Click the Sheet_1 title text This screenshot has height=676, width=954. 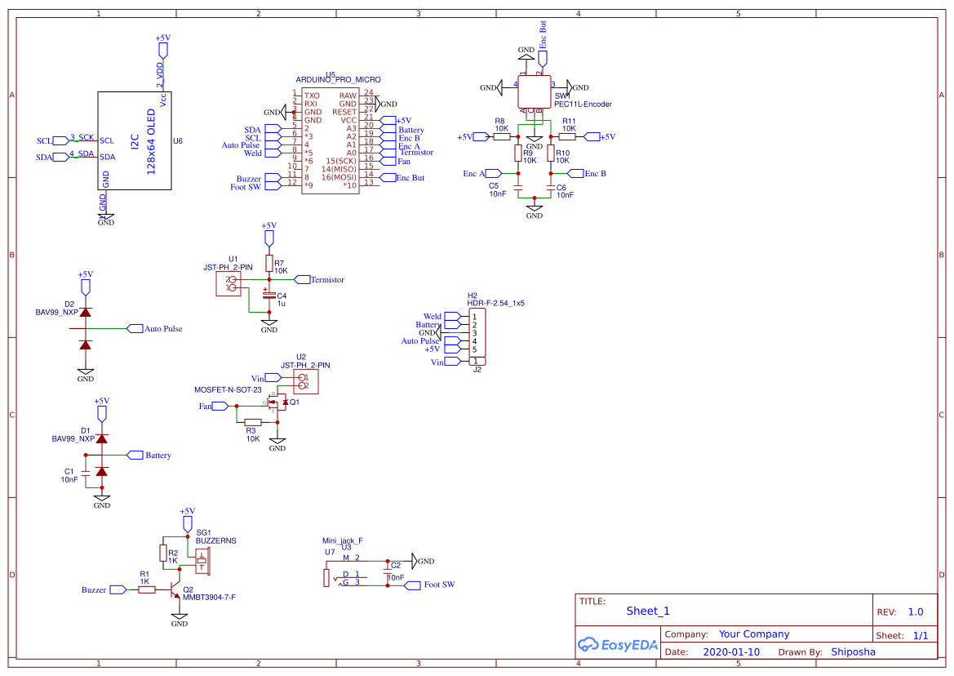point(648,611)
